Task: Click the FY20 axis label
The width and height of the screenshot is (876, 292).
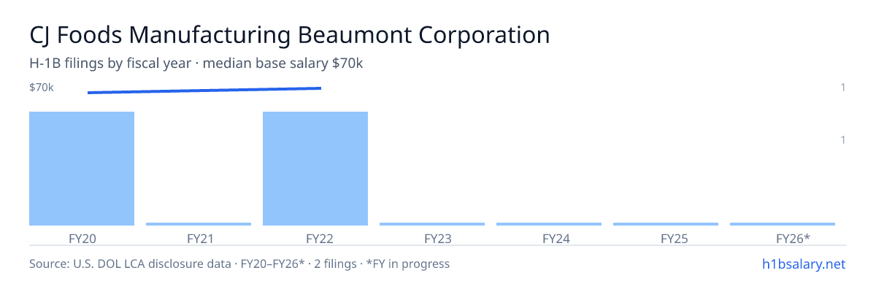Action: [x=82, y=238]
